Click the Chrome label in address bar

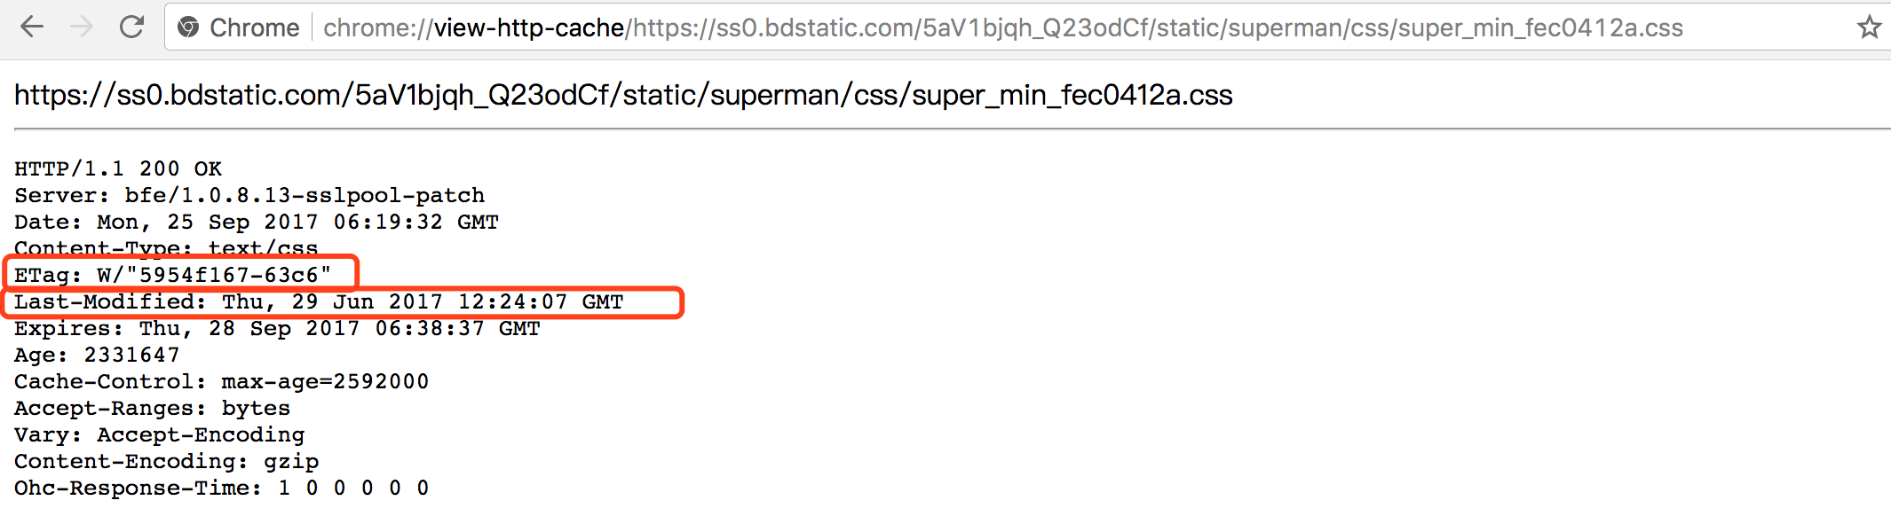pyautogui.click(x=254, y=28)
